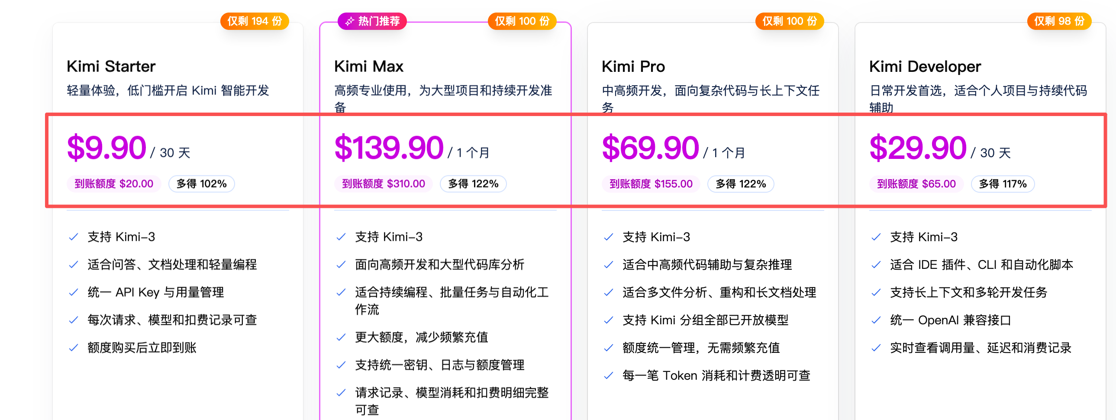
Task: Select the Kimi Starter plan title
Action: click(x=111, y=66)
